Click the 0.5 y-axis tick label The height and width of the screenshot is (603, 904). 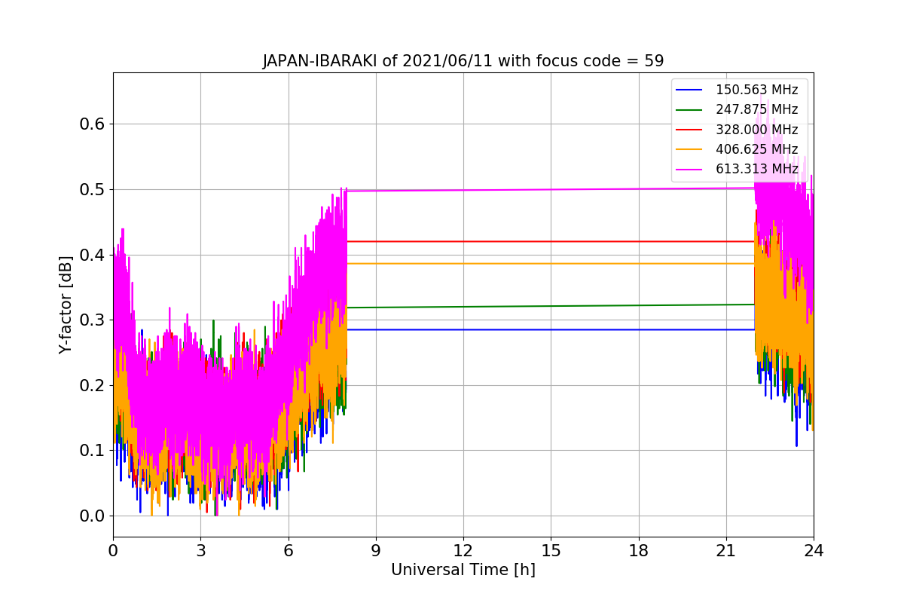(92, 189)
